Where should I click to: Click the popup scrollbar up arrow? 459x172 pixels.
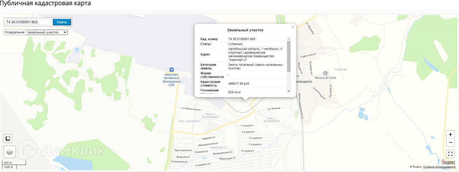(289, 39)
